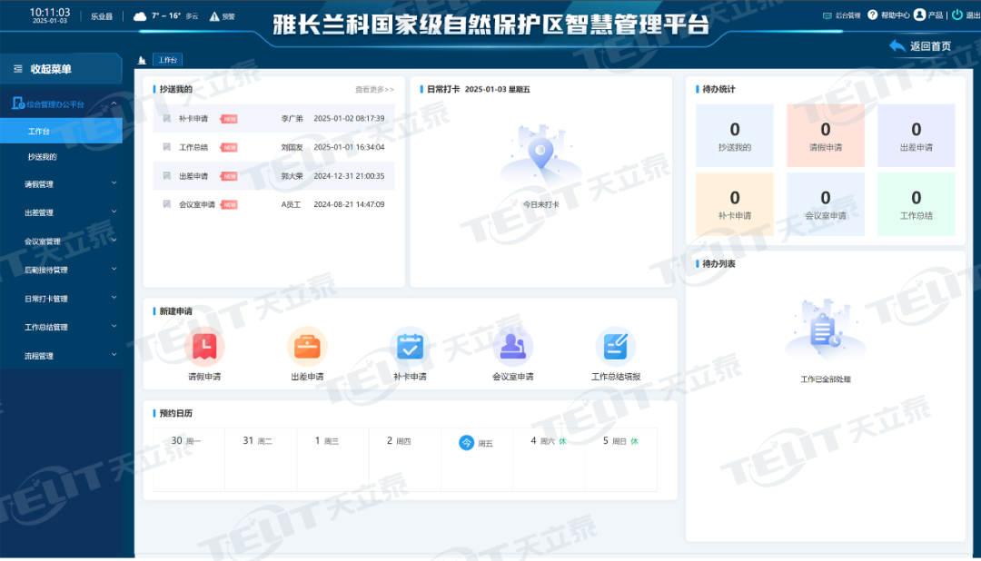Click document icon of 会议室申请 row
This screenshot has width=981, height=561.
167,204
